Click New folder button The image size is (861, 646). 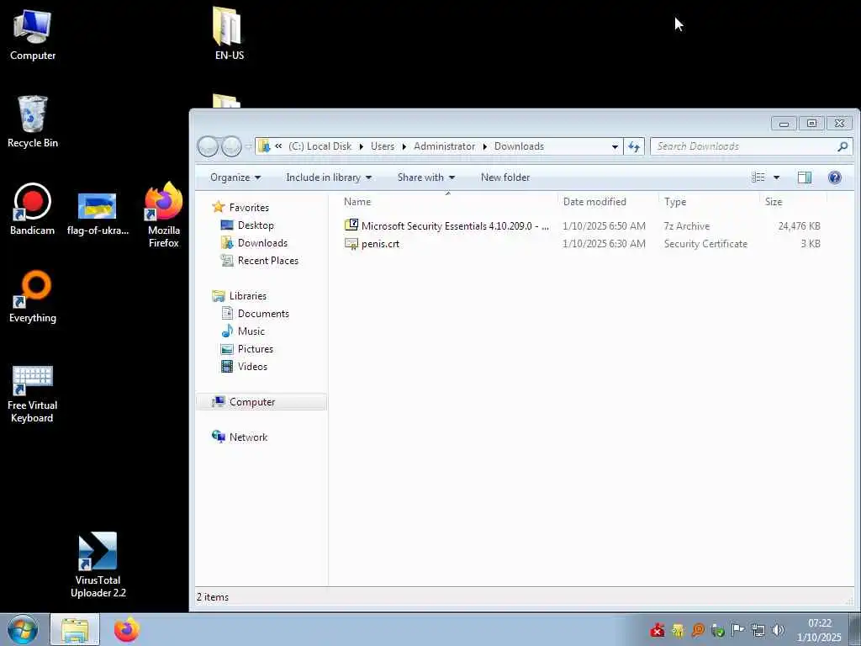505,177
